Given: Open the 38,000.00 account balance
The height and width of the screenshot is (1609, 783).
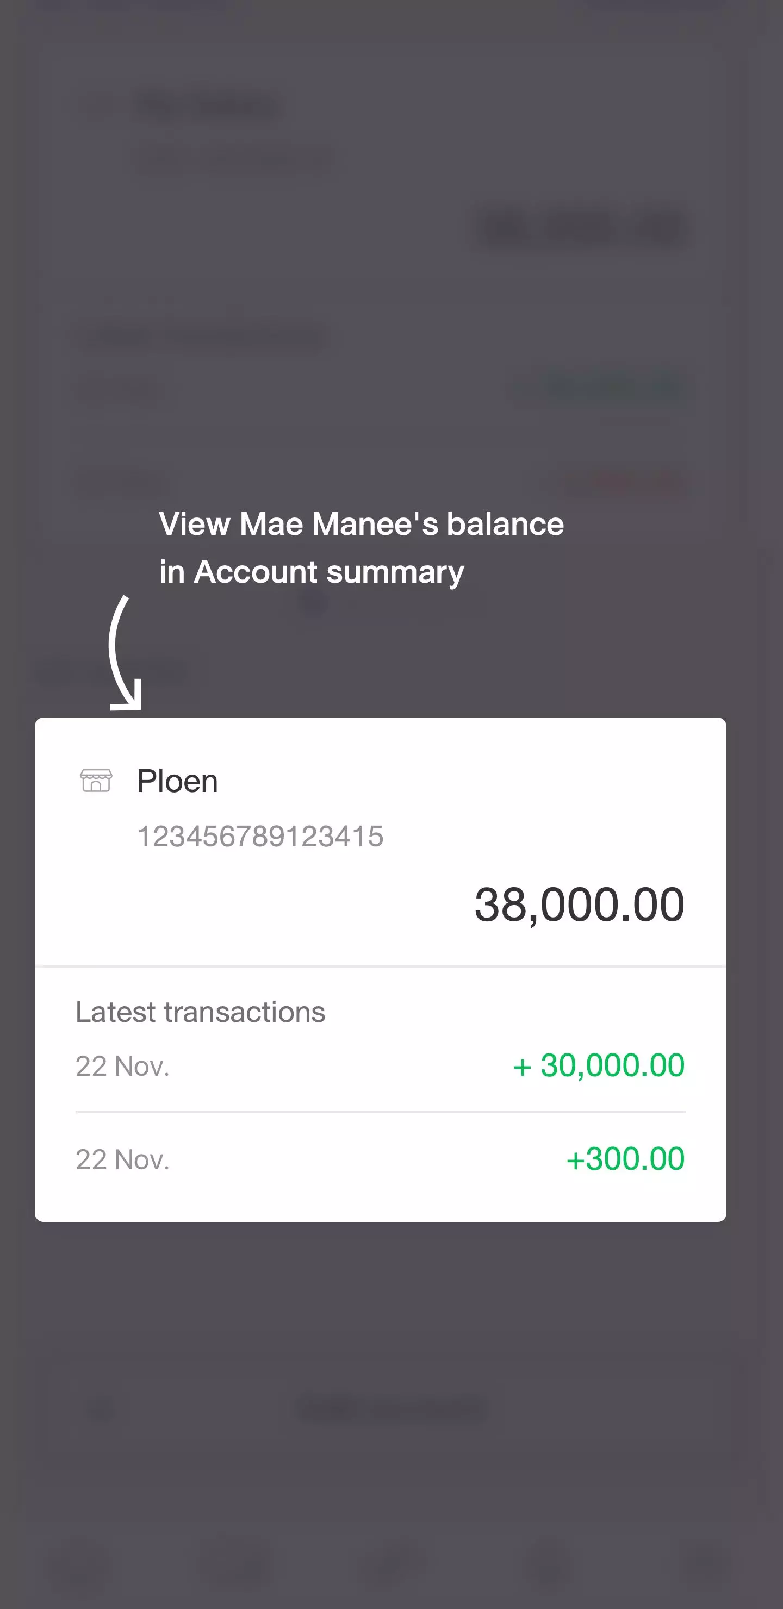Looking at the screenshot, I should pyautogui.click(x=579, y=905).
